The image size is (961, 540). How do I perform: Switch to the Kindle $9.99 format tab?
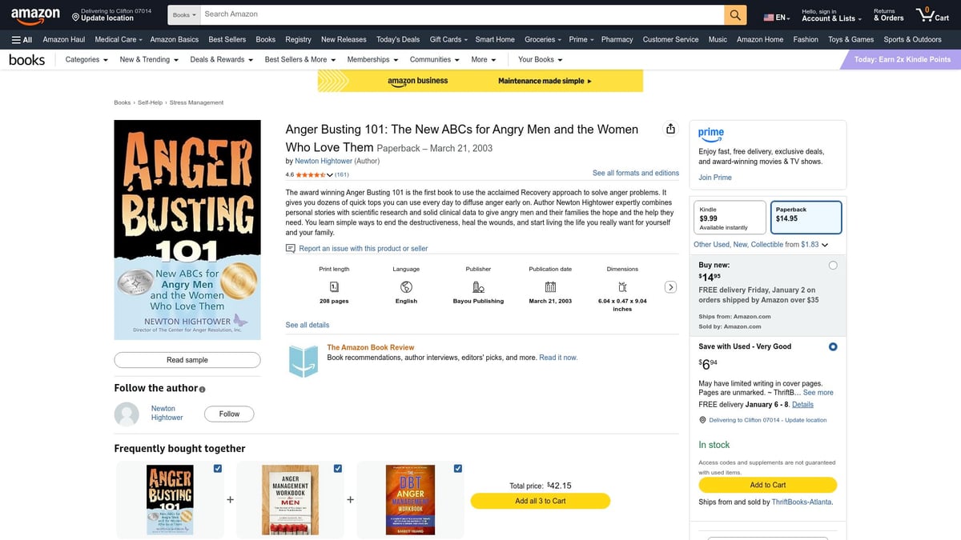(x=729, y=216)
